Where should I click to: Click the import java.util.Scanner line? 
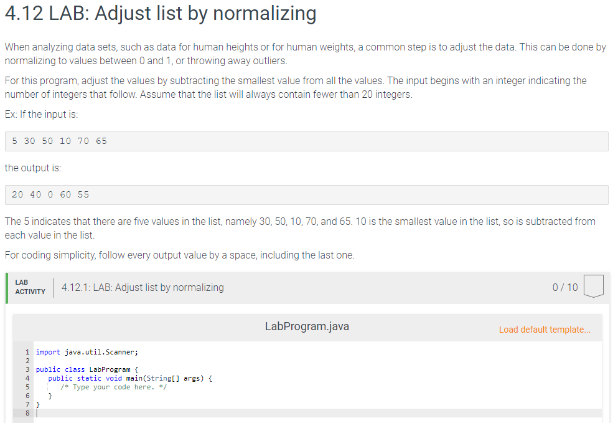(87, 352)
